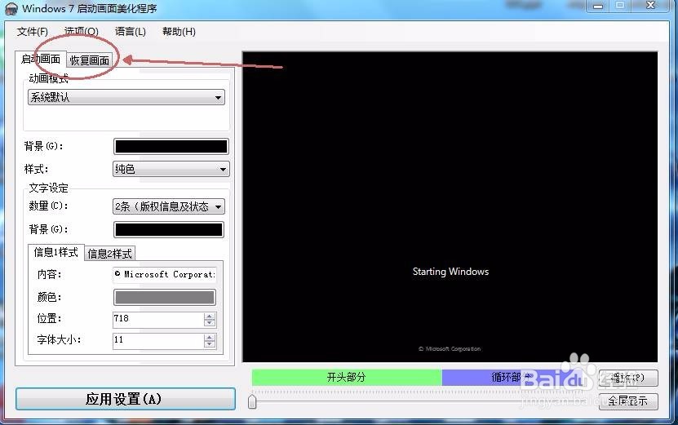Open the 数量(C) text count dropdown
This screenshot has height=425, width=678.
pyautogui.click(x=169, y=206)
